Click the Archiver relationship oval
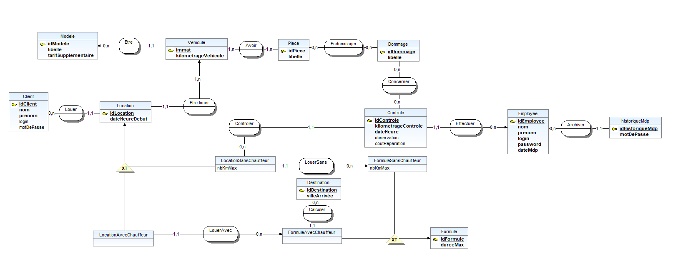The height and width of the screenshot is (278, 678). [576, 128]
